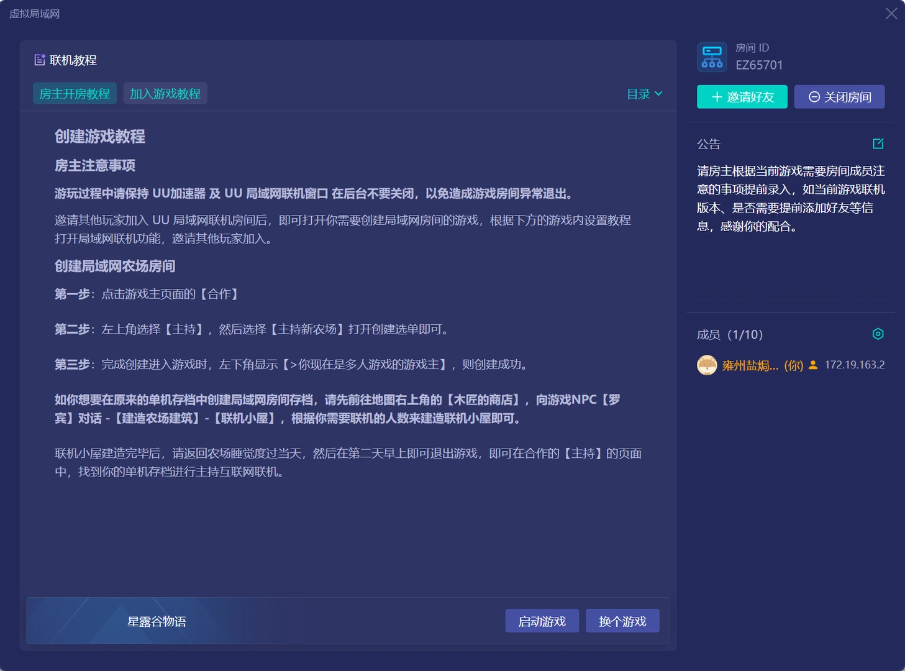The height and width of the screenshot is (671, 905).
Task: Click the plus icon on 邀请好友
Action: coord(717,97)
